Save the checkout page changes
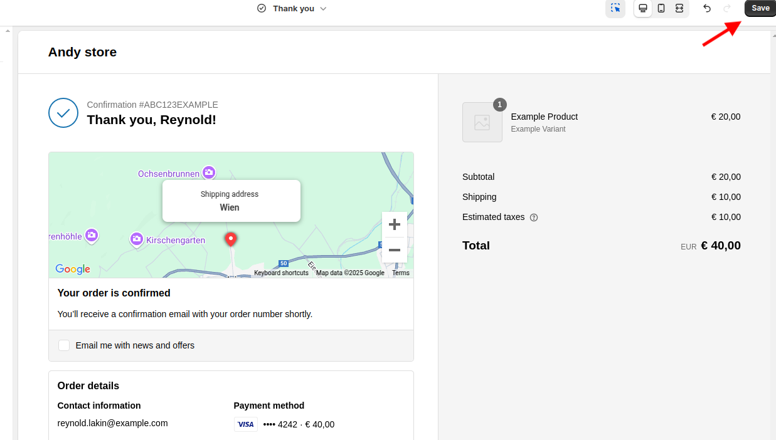This screenshot has width=776, height=440. pos(760,8)
